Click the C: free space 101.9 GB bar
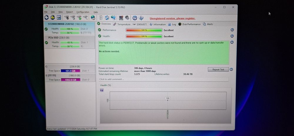The width and height of the screenshot is (294, 136). (x=71, y=71)
